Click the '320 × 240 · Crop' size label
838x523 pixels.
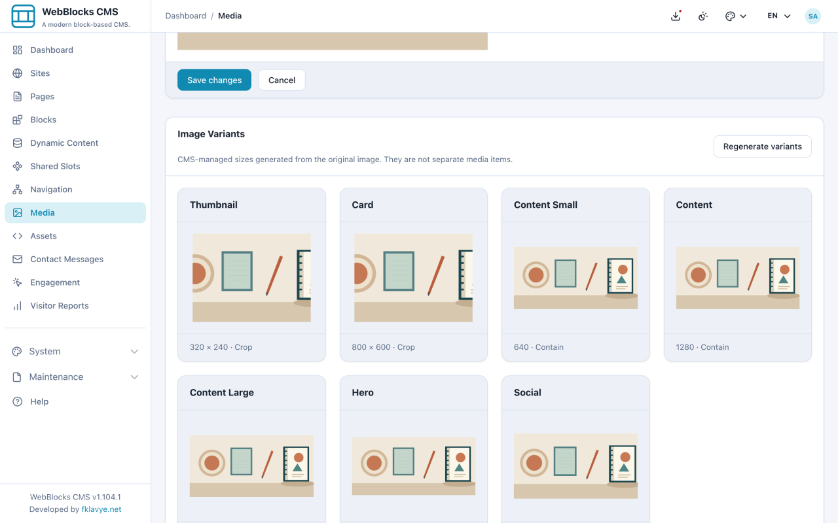221,347
